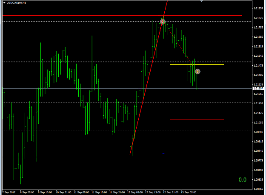
Task: Click time axis label 8 Sep 13:00
Action: (45, 192)
